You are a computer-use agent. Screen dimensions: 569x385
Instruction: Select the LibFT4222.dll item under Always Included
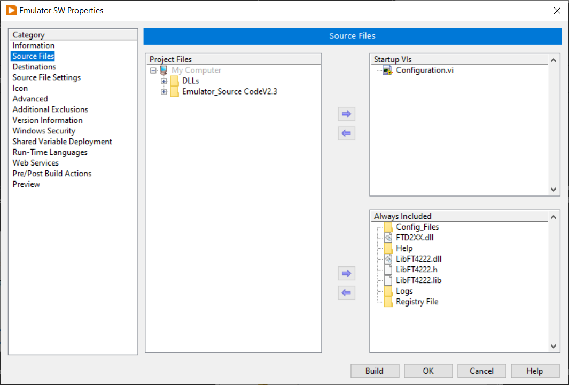point(419,258)
